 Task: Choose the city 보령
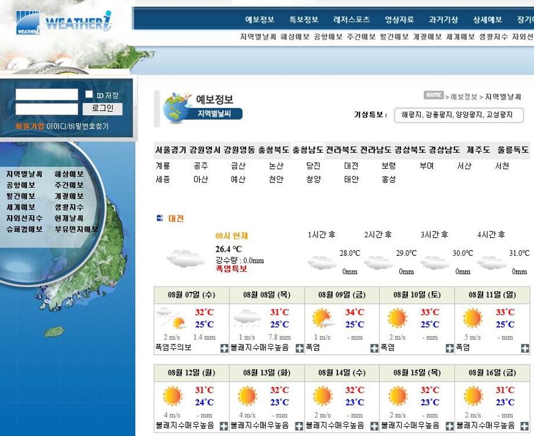388,166
